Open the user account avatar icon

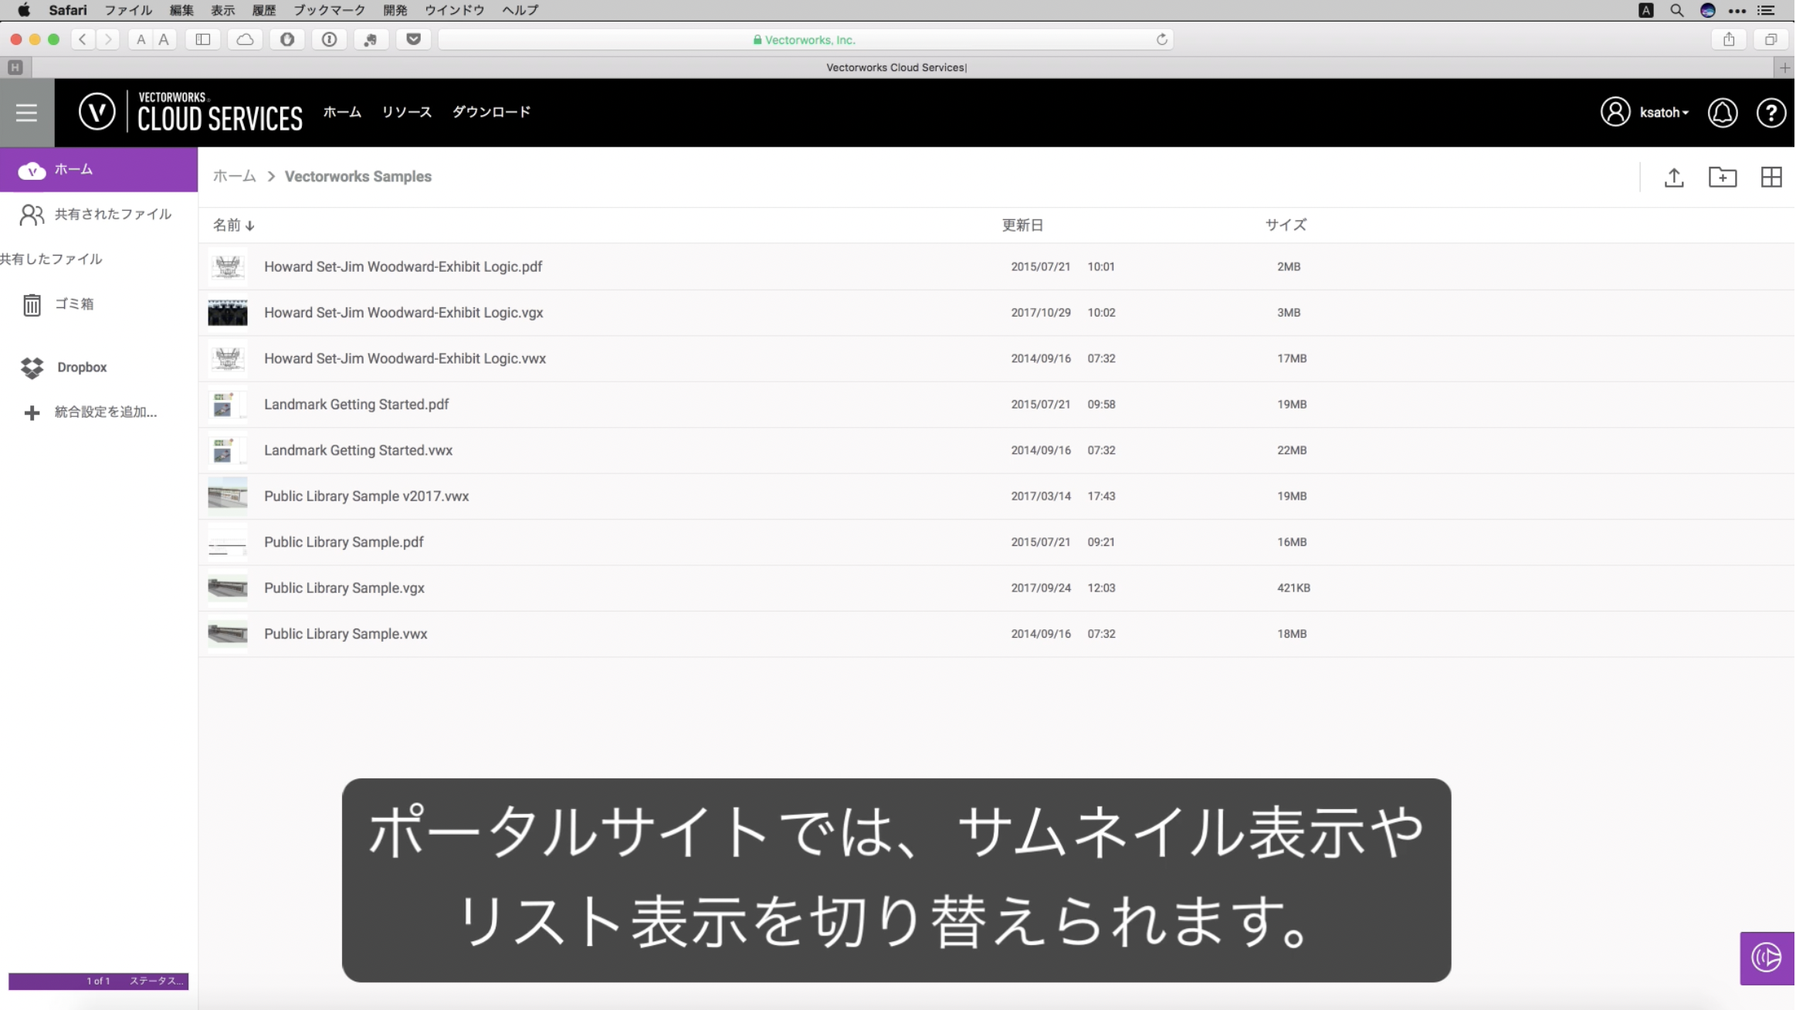pyautogui.click(x=1615, y=113)
